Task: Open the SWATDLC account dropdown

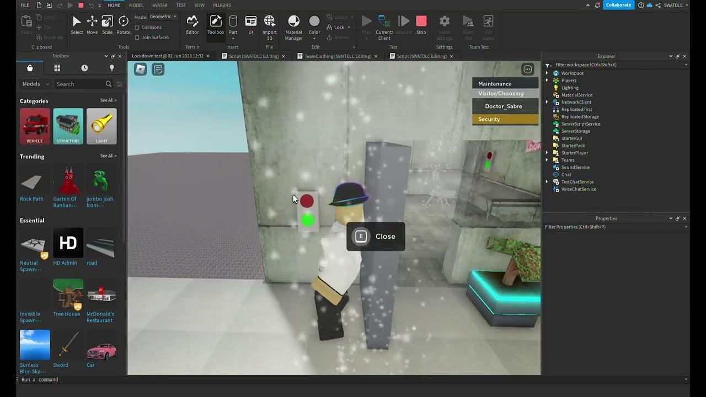Action: coord(676,5)
